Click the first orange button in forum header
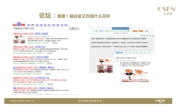176x111 pixels. tap(135, 31)
